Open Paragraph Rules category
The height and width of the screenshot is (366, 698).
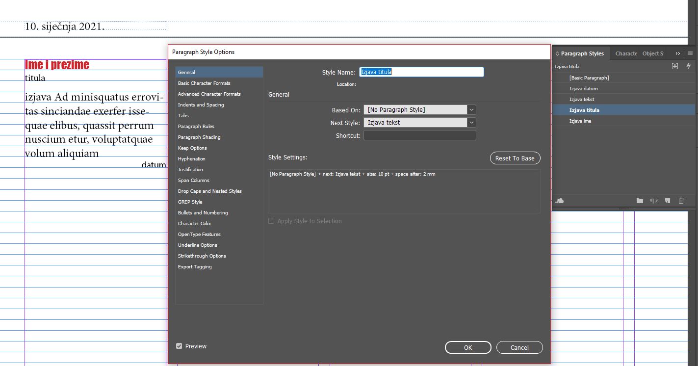(219, 126)
